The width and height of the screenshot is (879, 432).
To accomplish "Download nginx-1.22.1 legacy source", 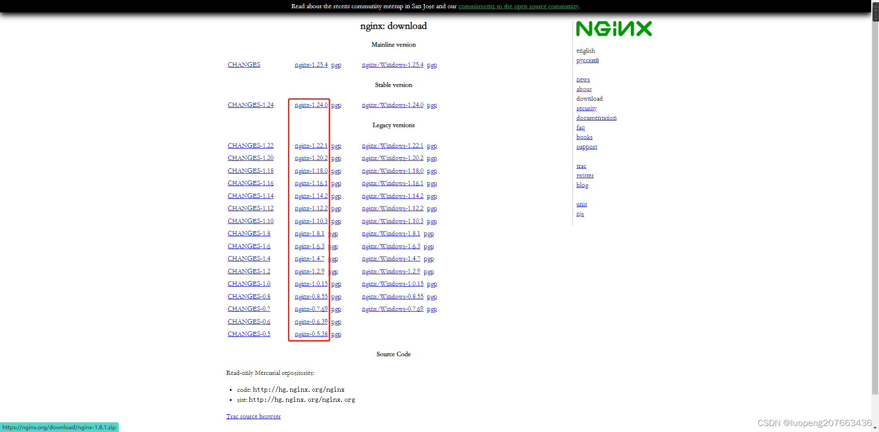I will coord(311,146).
